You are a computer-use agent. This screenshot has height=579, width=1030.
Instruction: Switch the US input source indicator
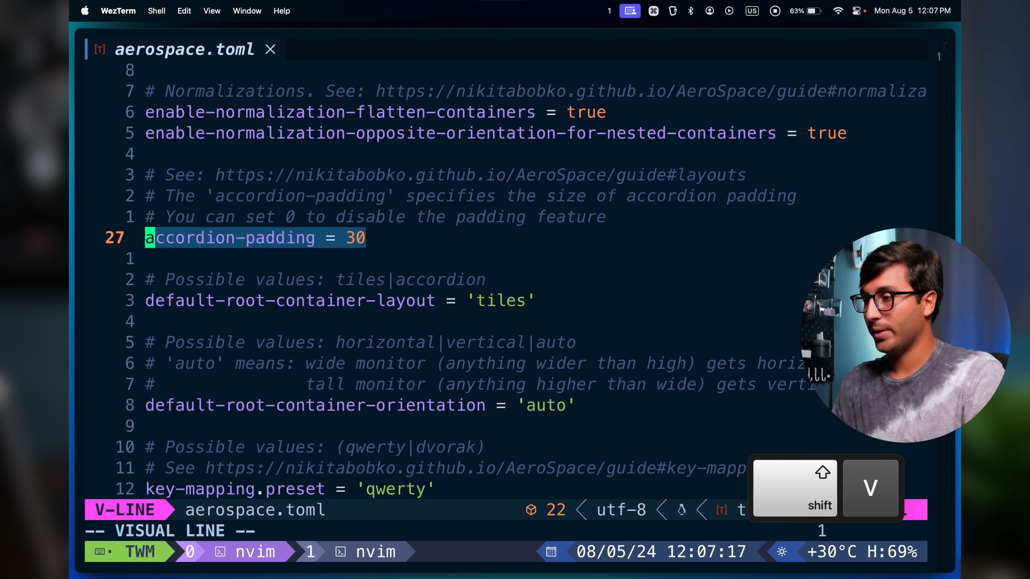click(x=752, y=11)
